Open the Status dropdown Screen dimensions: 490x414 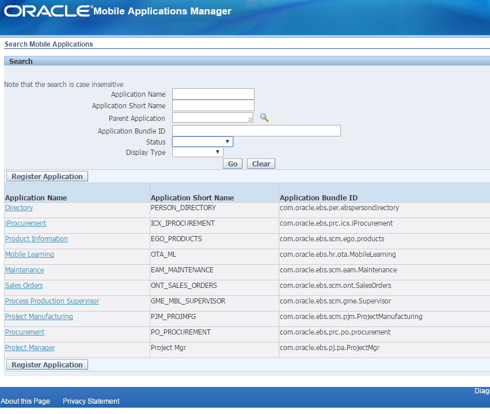(x=203, y=142)
